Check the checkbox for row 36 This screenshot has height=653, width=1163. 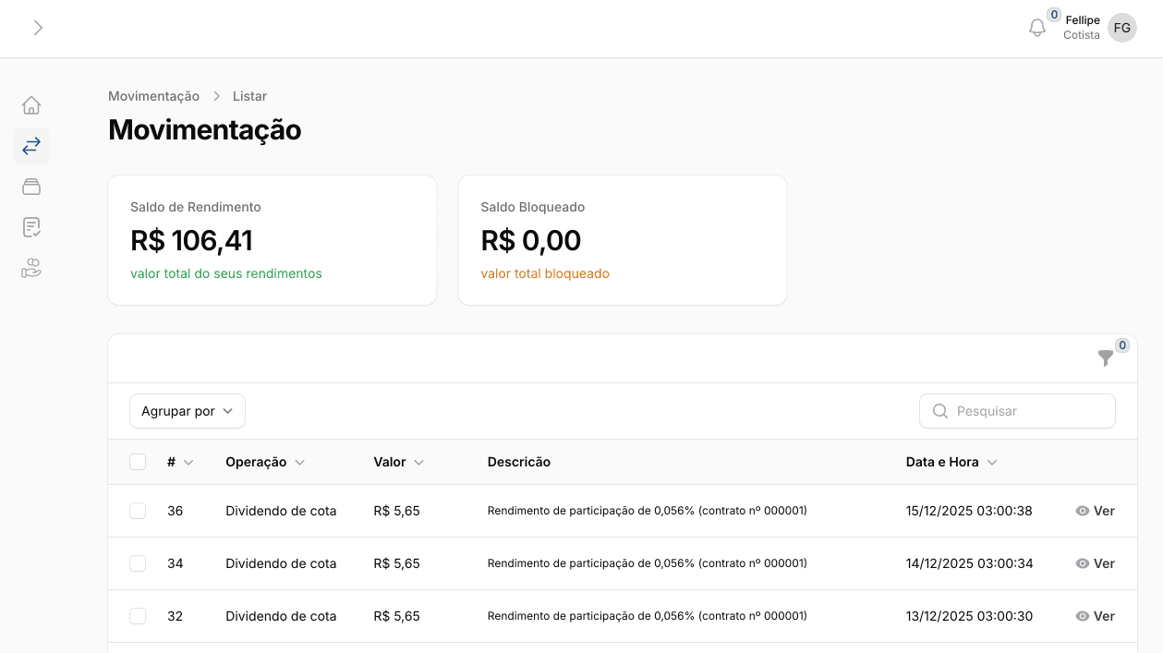138,511
